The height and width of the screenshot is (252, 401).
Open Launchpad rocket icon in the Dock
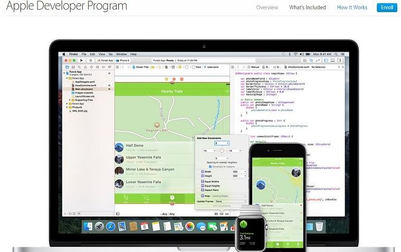point(99,227)
